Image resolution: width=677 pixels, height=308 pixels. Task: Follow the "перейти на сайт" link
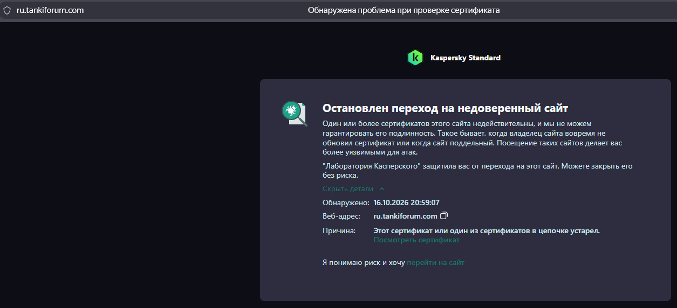point(435,263)
